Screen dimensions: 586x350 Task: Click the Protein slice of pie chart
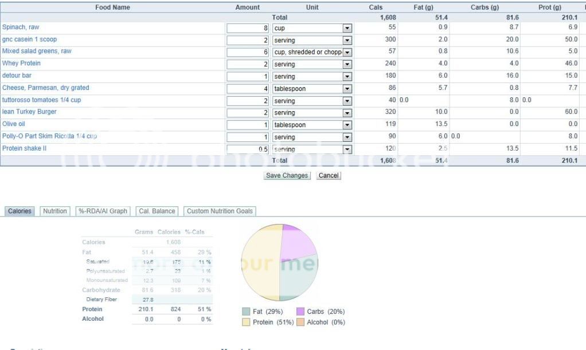pyautogui.click(x=261, y=269)
